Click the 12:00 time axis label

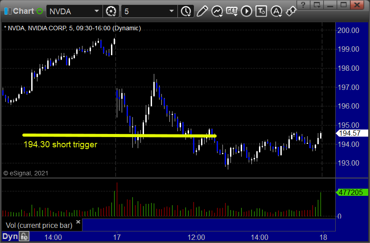click(x=196, y=237)
